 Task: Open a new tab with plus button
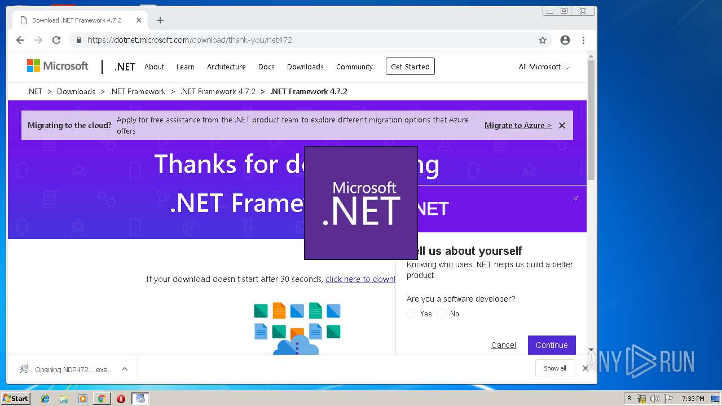pos(160,20)
